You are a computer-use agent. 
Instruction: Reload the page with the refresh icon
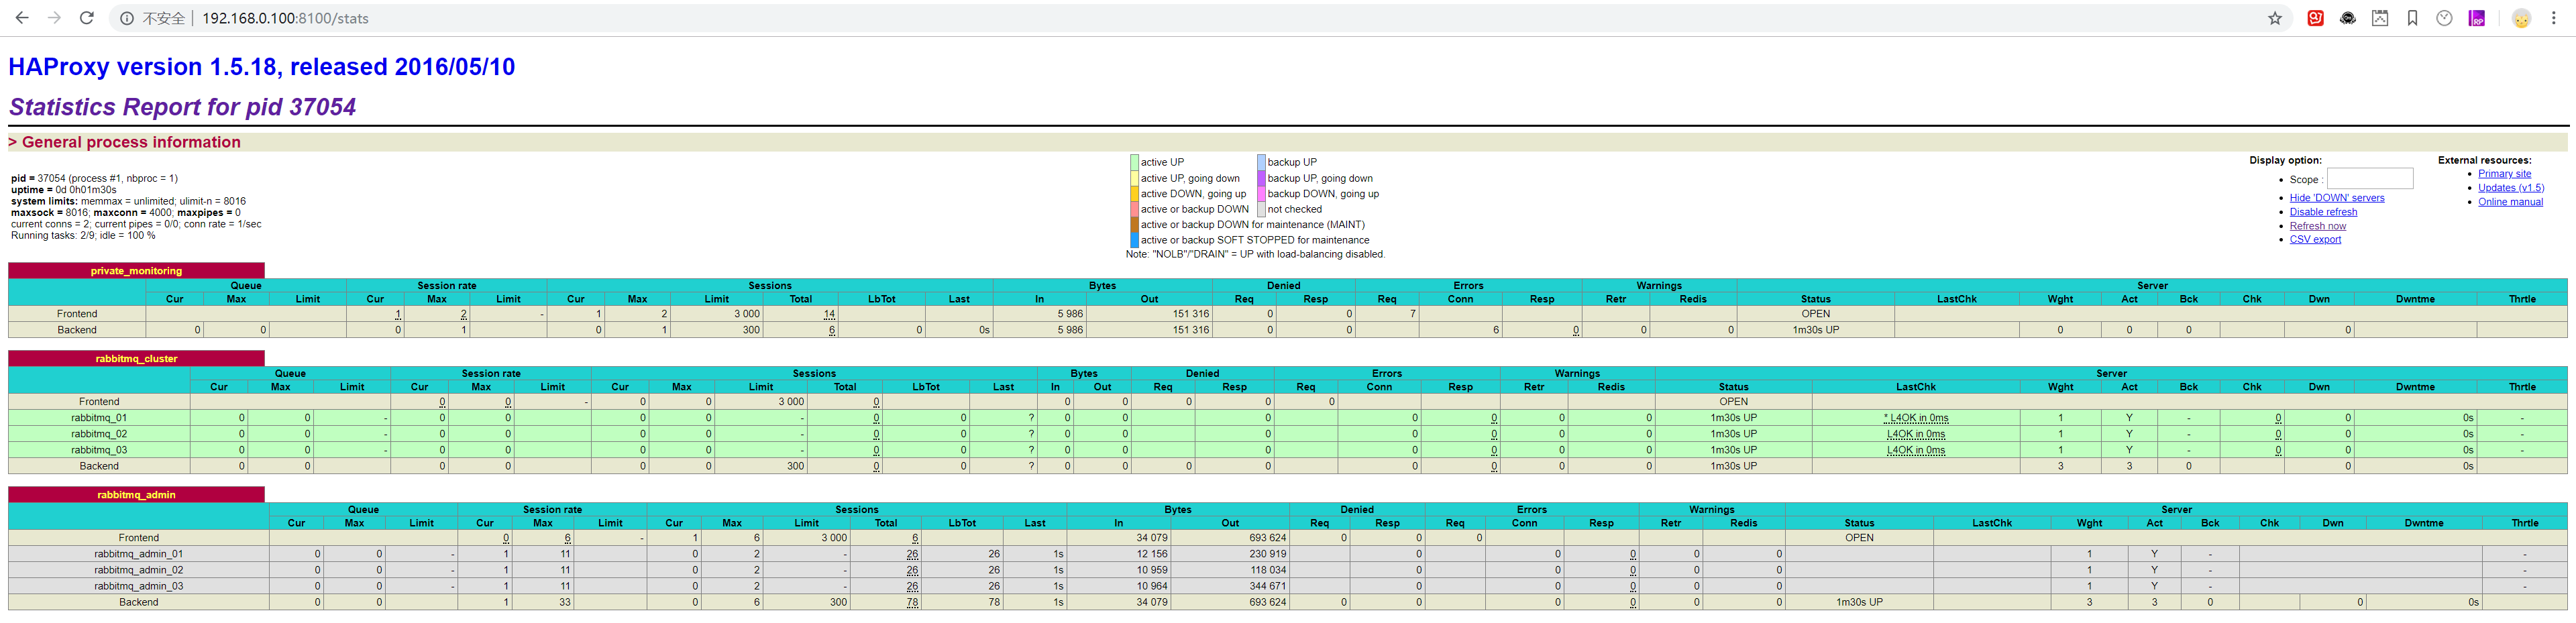pyautogui.click(x=87, y=18)
